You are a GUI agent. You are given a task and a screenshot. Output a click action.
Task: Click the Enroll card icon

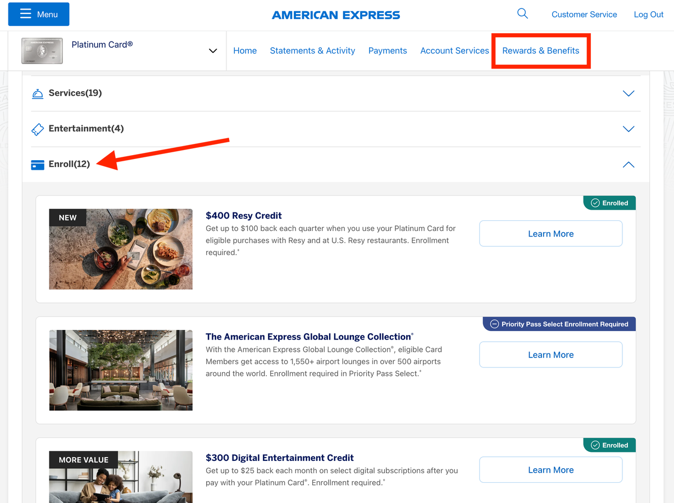(38, 165)
